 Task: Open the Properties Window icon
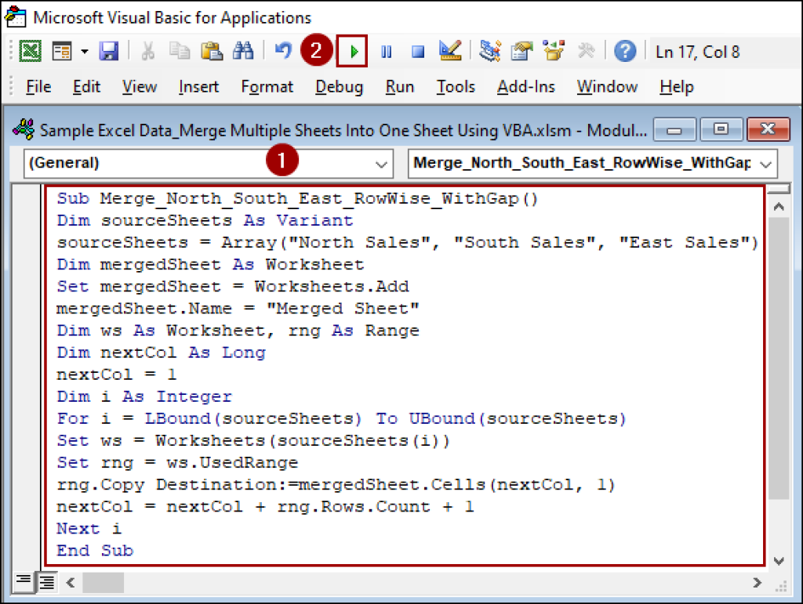[521, 50]
